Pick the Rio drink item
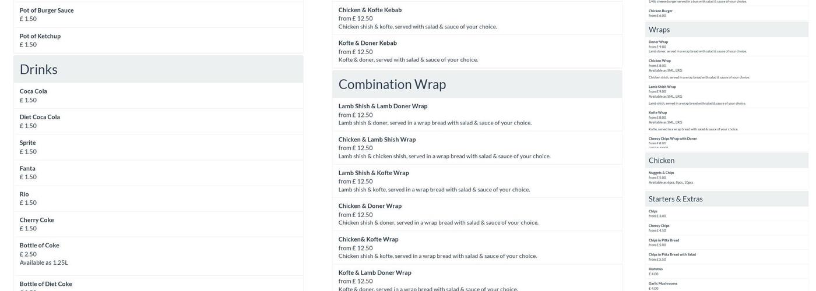The image size is (816, 291). coord(158,198)
